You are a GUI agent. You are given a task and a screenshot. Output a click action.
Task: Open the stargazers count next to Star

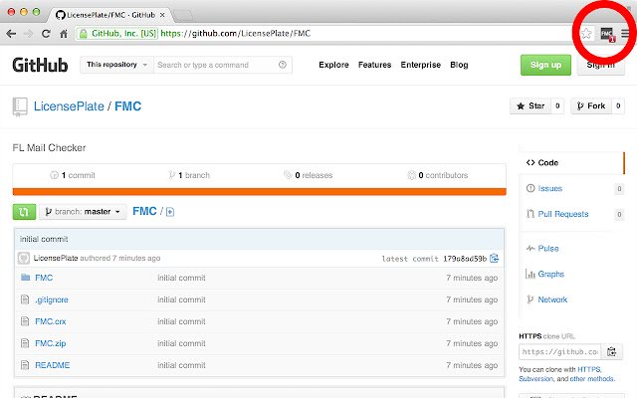pos(557,106)
